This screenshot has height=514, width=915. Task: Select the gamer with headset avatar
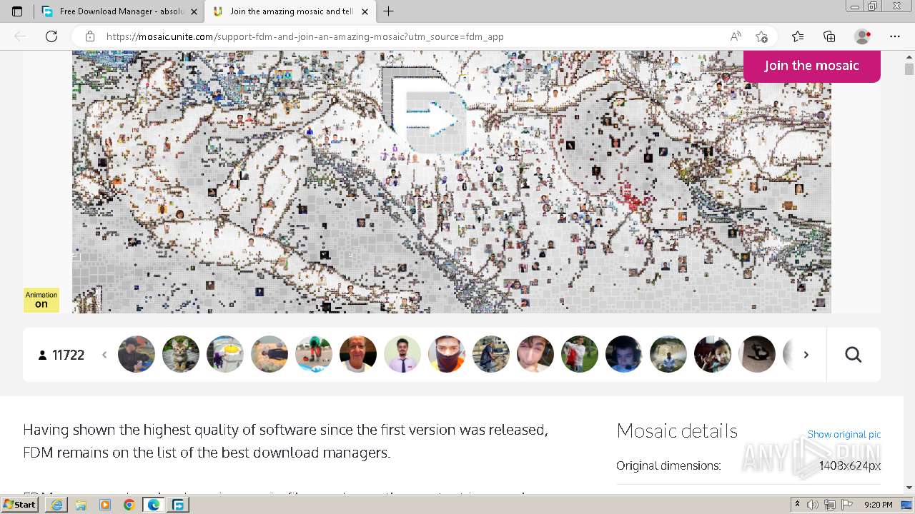pyautogui.click(x=624, y=354)
